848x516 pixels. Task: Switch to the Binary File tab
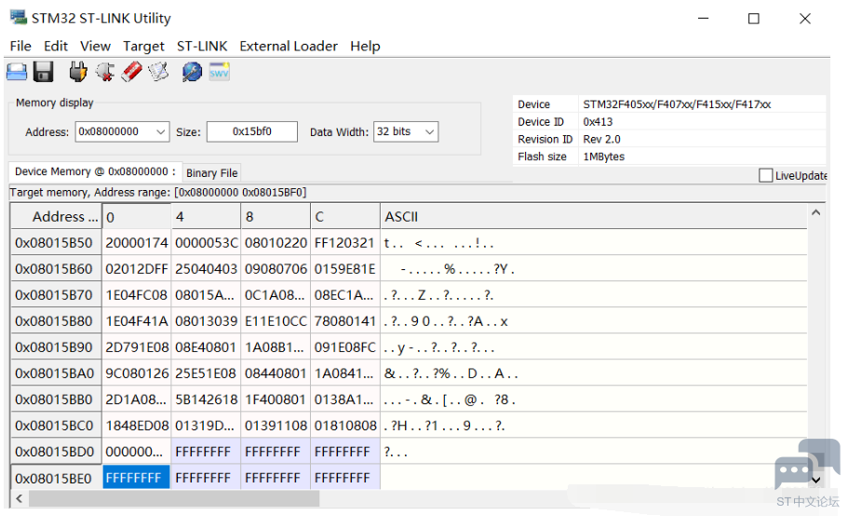point(212,173)
